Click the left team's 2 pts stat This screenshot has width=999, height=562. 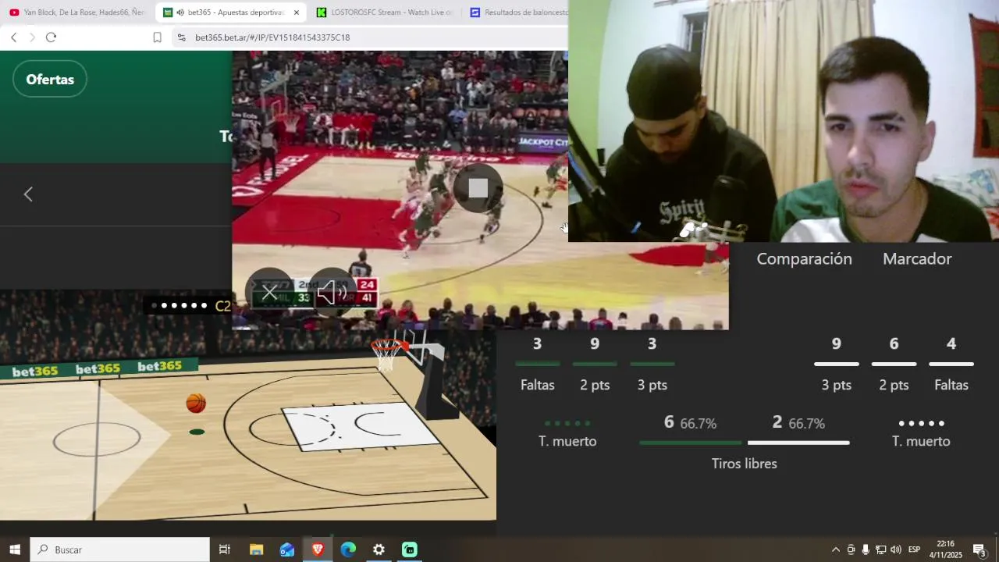(595, 364)
